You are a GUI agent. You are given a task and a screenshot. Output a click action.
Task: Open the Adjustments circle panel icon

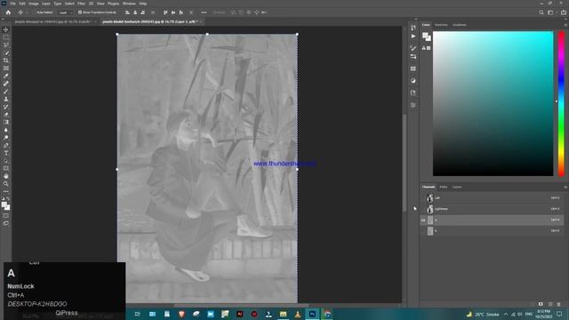413,81
